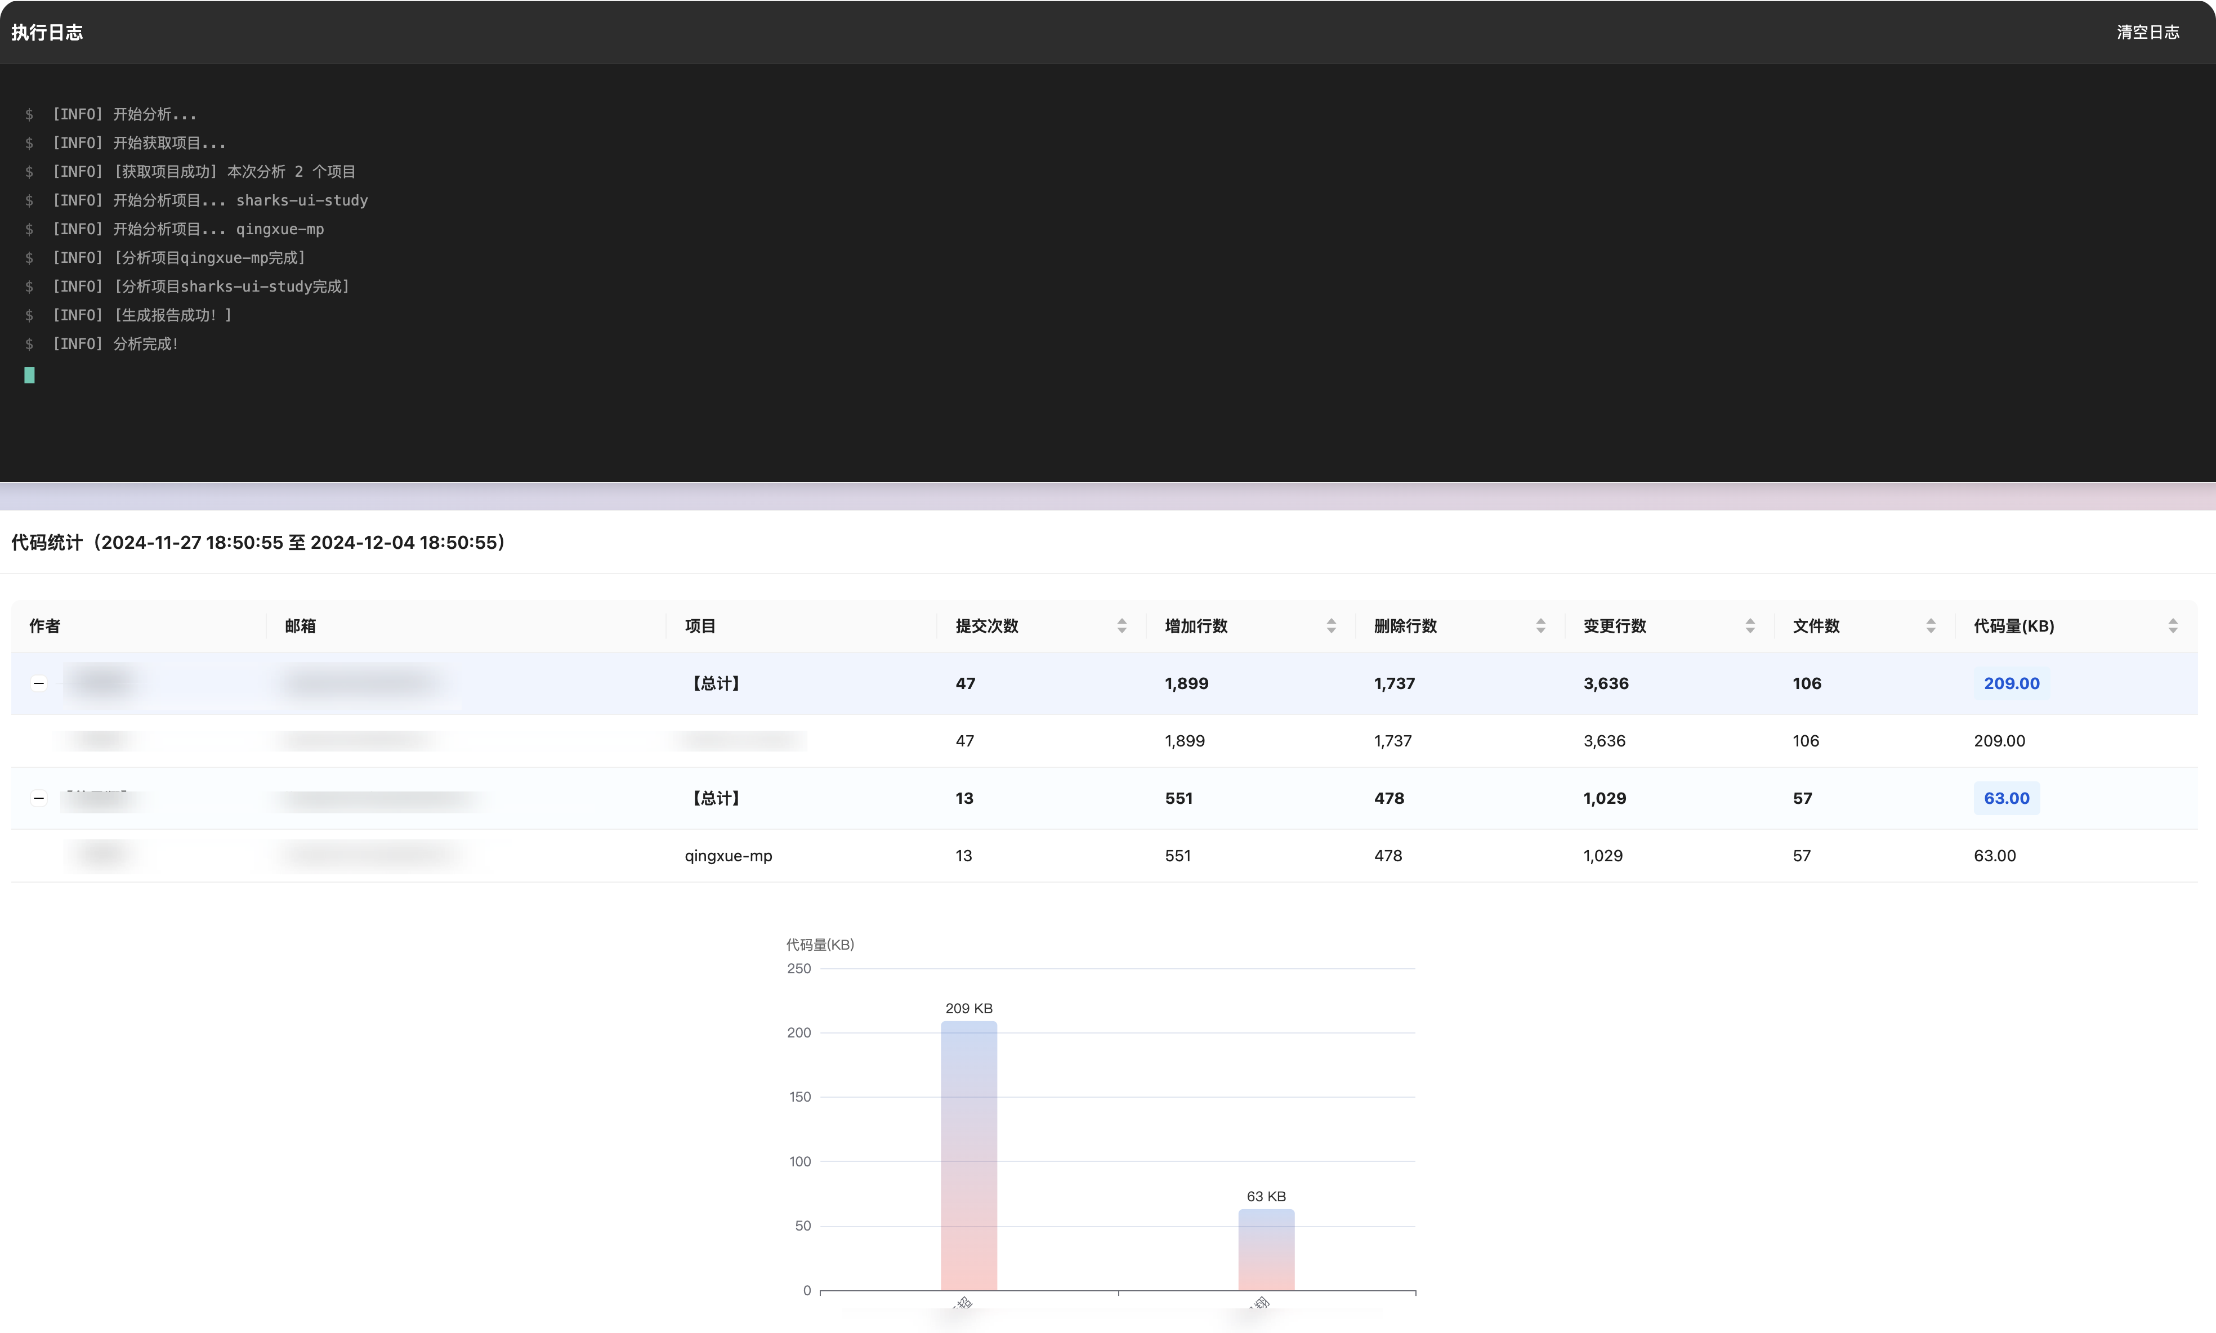Image resolution: width=2216 pixels, height=1333 pixels.
Task: Click the 清空日志 button
Action: (x=2147, y=32)
